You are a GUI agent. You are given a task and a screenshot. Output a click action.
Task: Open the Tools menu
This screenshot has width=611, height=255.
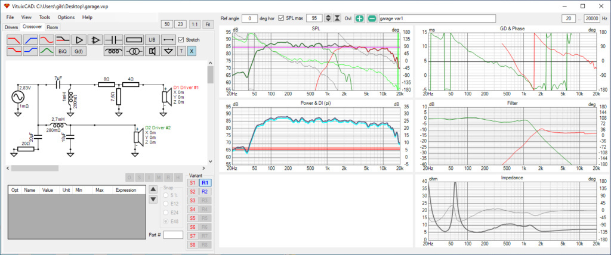coord(45,17)
